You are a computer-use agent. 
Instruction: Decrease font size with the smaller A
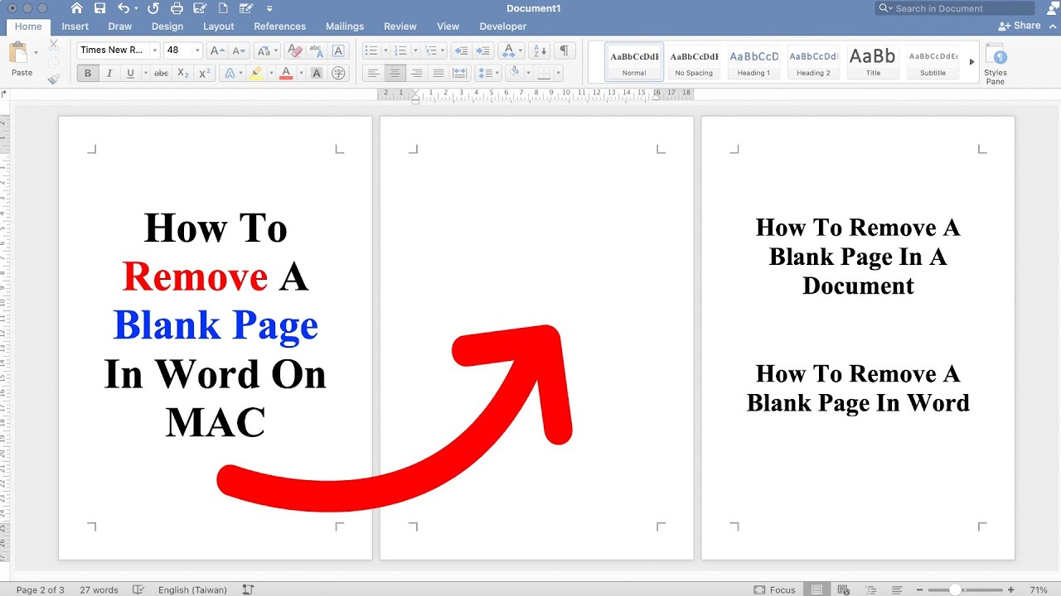(x=238, y=50)
